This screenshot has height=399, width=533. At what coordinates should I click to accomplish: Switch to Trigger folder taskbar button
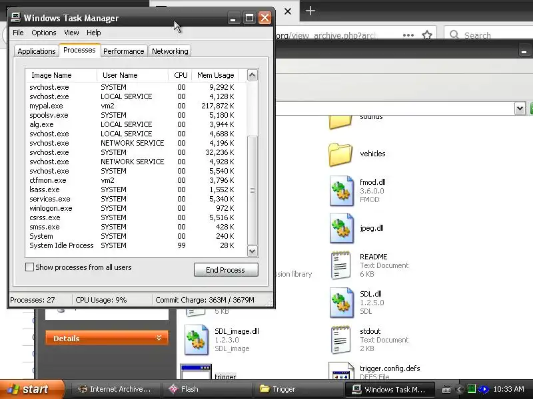pyautogui.click(x=298, y=389)
